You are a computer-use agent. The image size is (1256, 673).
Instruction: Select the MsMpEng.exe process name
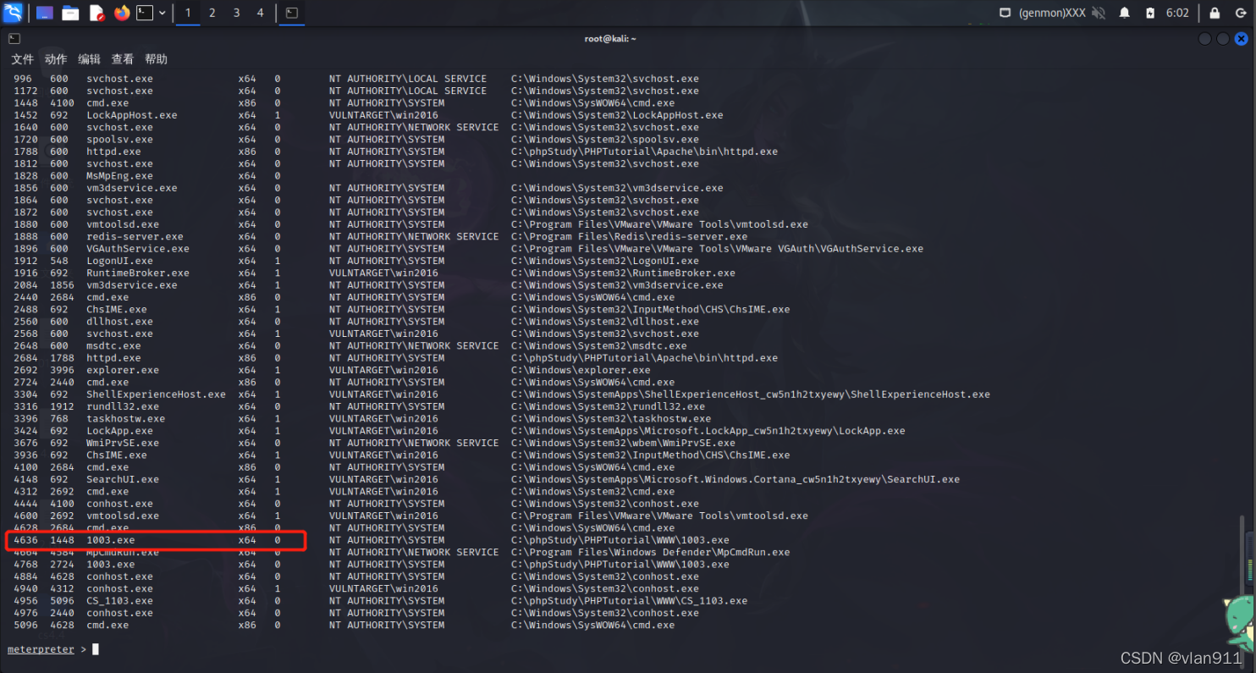[x=119, y=176]
